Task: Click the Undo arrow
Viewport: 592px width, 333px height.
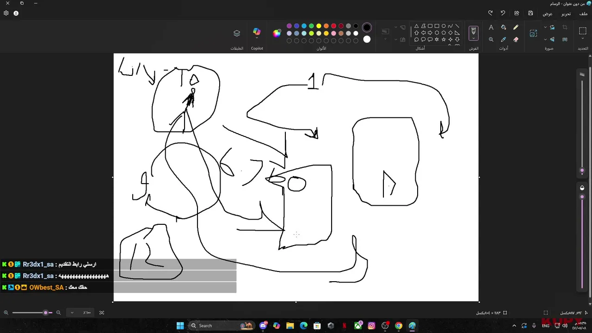Action: click(503, 13)
